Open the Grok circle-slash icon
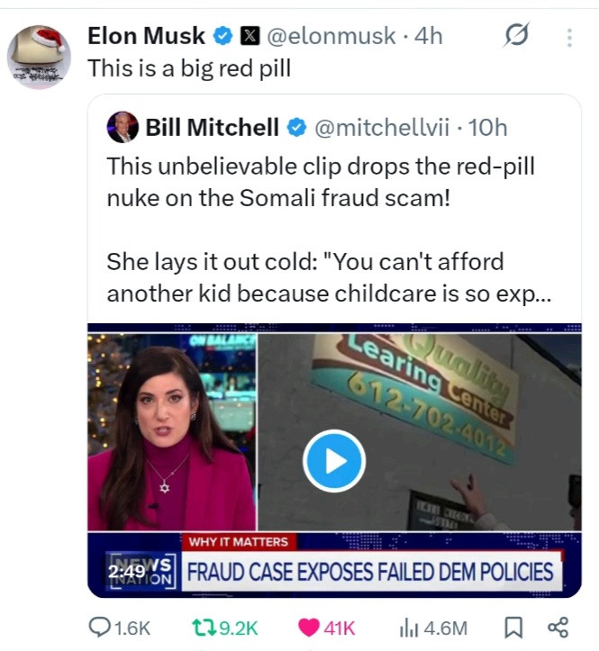 pyautogui.click(x=517, y=36)
